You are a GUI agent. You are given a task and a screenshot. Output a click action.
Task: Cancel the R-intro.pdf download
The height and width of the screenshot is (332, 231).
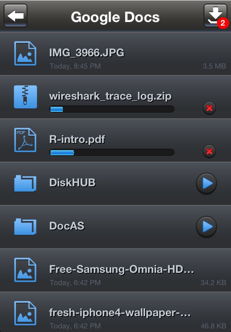(209, 151)
